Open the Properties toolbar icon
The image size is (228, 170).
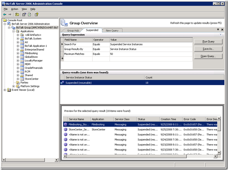tap(24, 15)
